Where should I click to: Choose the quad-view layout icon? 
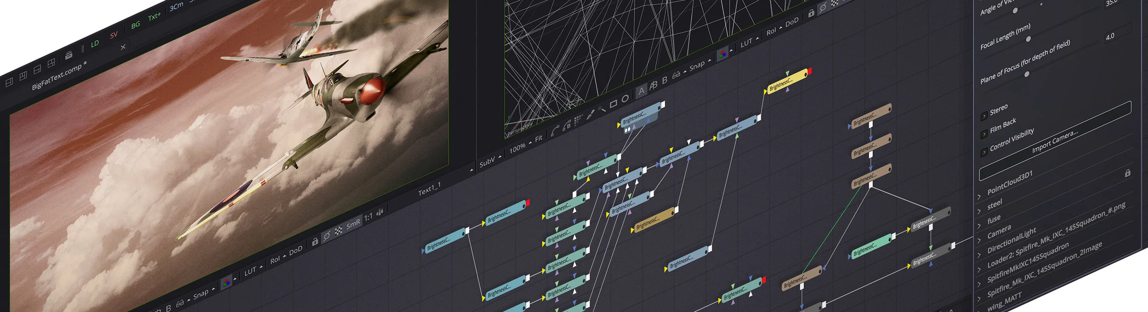point(51,62)
